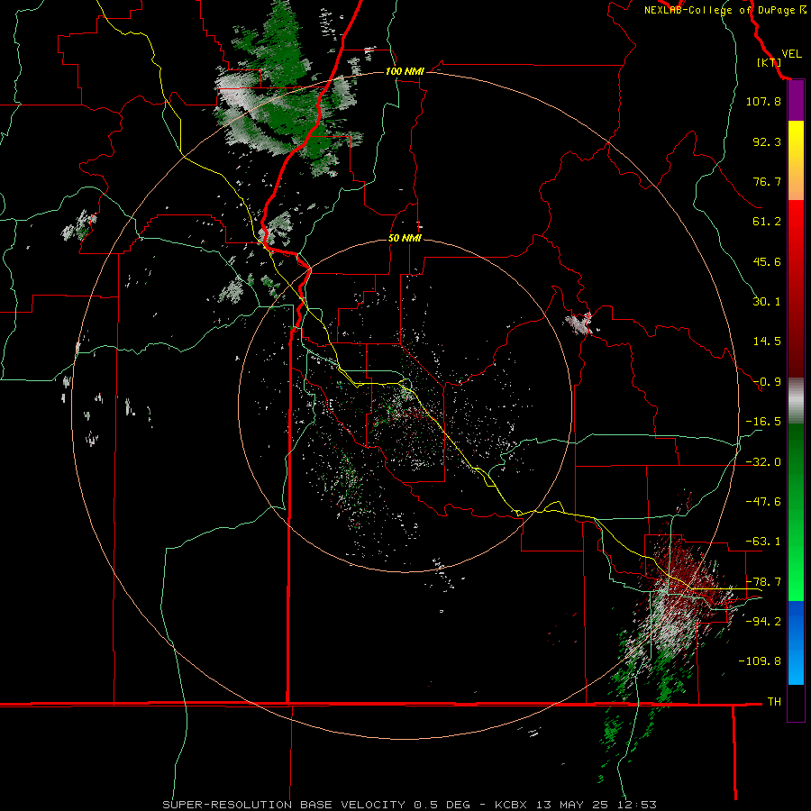Click the TH threshold label on legend
The width and height of the screenshot is (811, 811).
(774, 702)
